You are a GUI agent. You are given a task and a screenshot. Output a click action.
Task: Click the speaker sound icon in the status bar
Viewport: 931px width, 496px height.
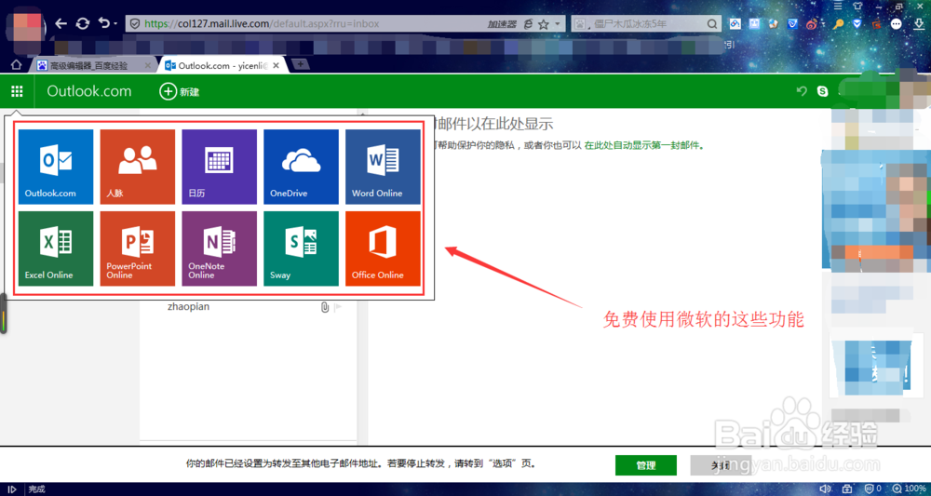tap(825, 489)
